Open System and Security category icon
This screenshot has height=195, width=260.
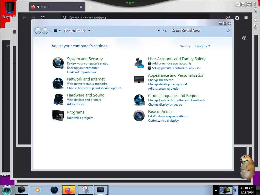tap(58, 63)
